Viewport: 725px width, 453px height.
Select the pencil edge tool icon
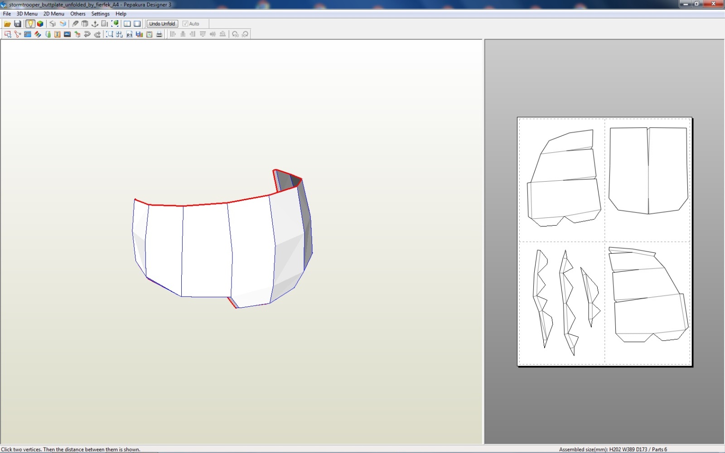pos(75,24)
